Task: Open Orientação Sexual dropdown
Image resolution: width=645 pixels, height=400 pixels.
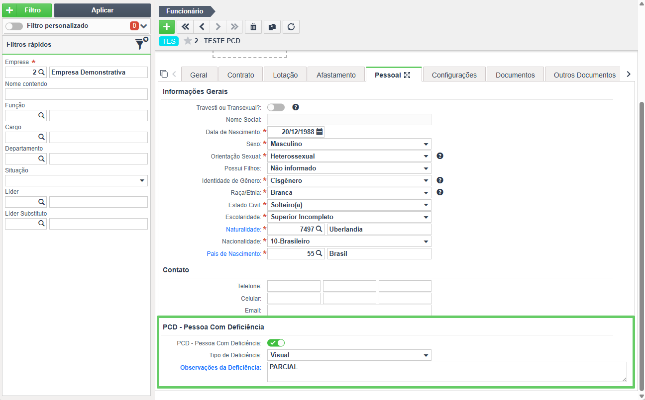Action: pos(349,156)
